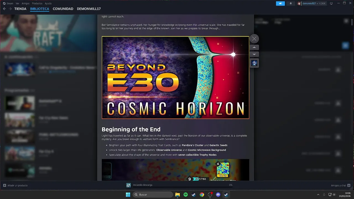Open the Productos menu
The image size is (354, 199).
coord(37,3)
